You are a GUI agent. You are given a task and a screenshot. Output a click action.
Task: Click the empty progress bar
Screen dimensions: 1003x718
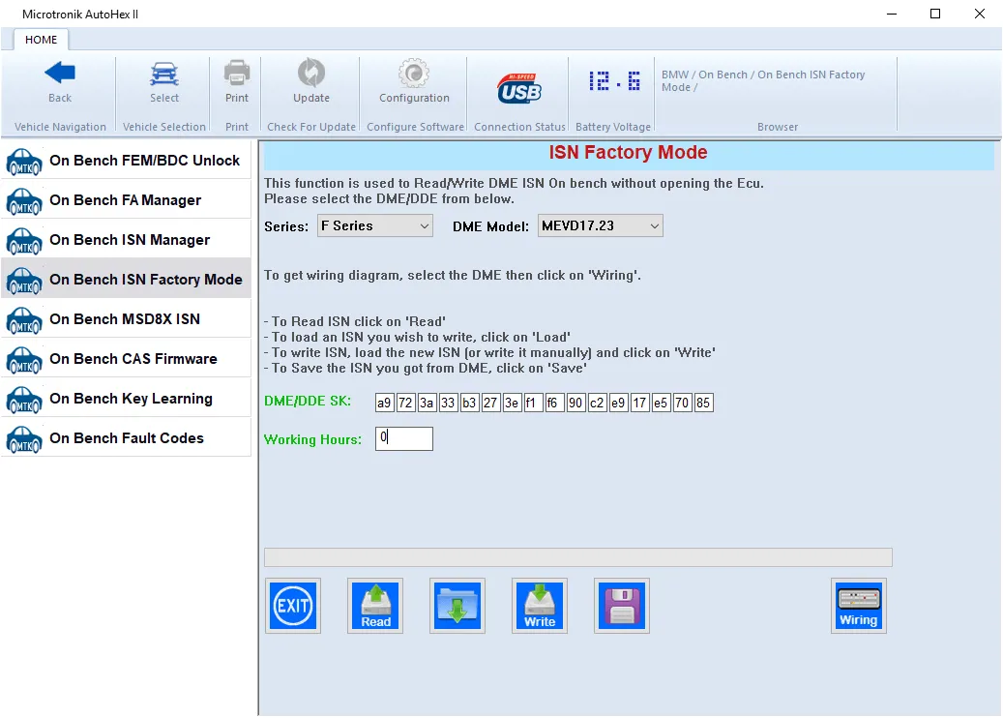[578, 556]
